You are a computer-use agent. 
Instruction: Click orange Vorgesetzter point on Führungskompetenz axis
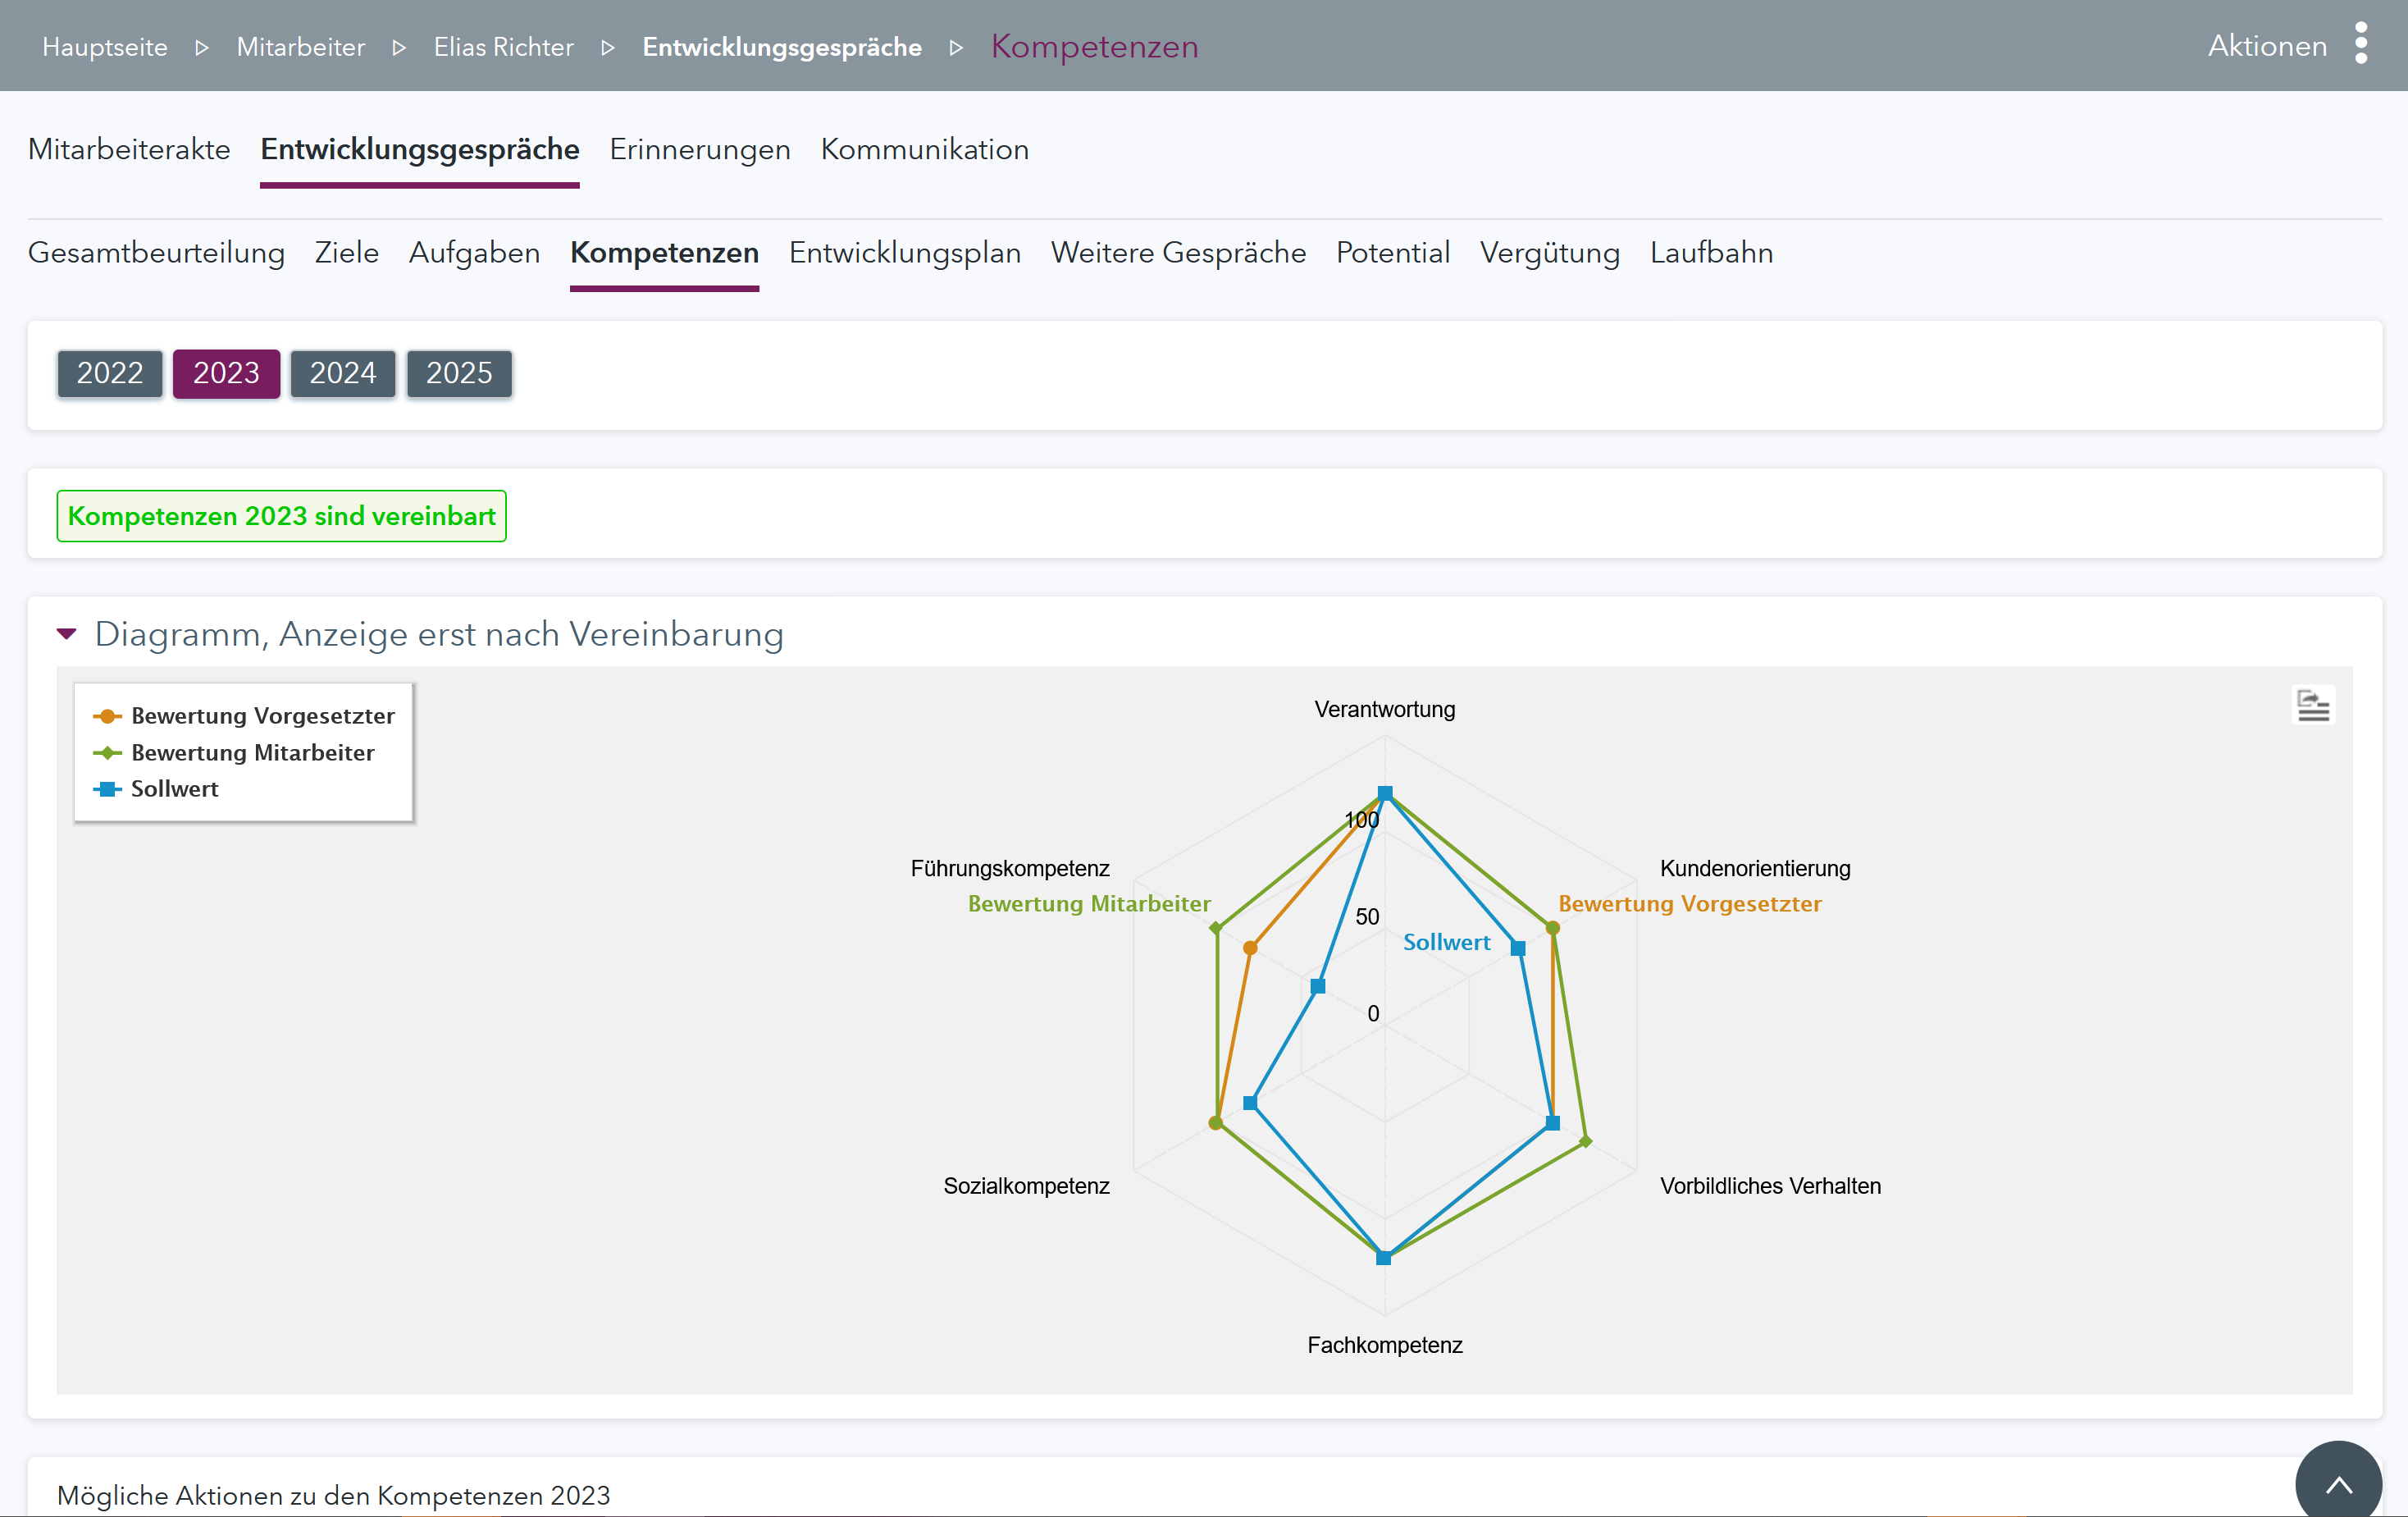(x=1250, y=948)
